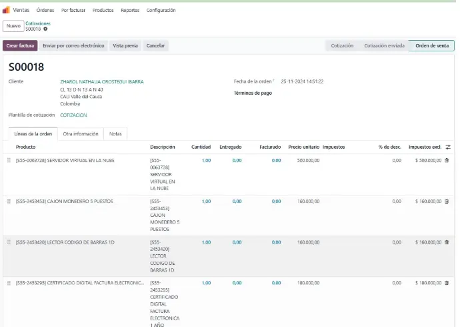Grab drag handle of CERTIFICADO DIGITAL row

pyautogui.click(x=9, y=283)
